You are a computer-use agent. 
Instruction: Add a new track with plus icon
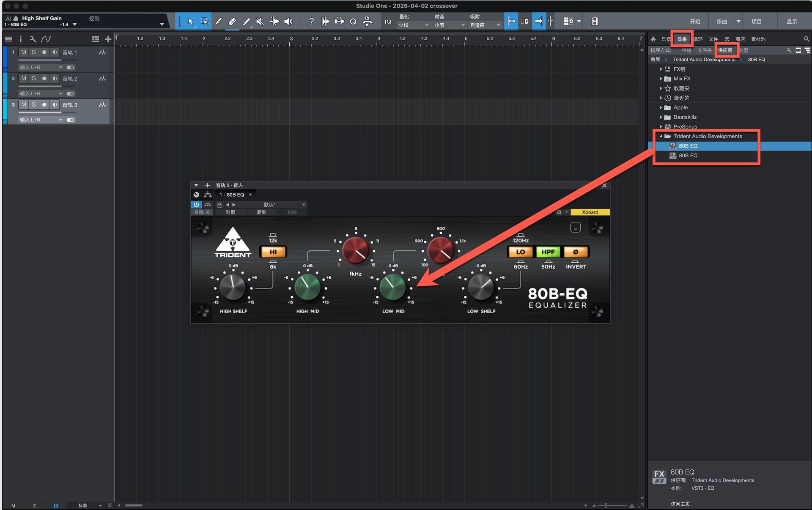[x=108, y=39]
